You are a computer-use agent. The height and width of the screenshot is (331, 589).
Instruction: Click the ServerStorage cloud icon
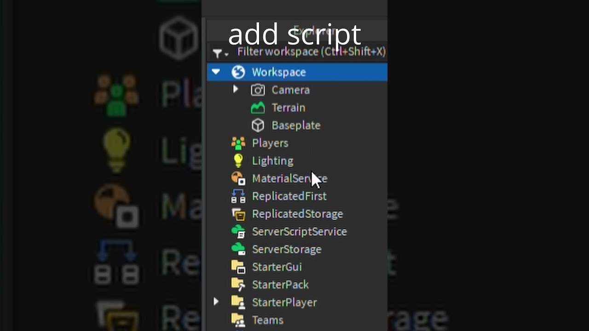pyautogui.click(x=238, y=249)
